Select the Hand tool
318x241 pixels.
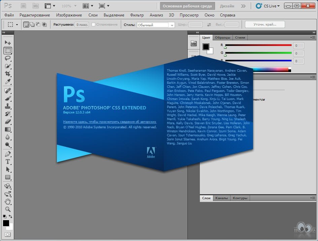pyautogui.click(x=8, y=201)
